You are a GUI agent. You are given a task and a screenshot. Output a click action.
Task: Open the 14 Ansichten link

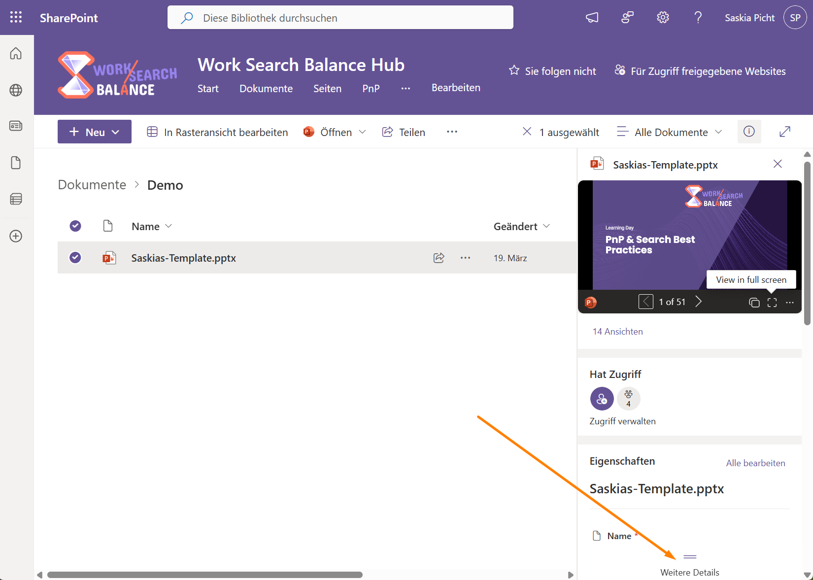[x=617, y=332]
